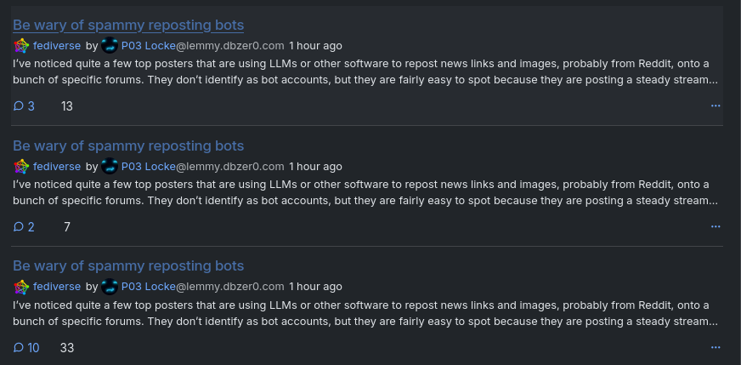Screen dimensions: 741x365
Task: Open the first post's three-dot options menu
Action: pos(716,106)
